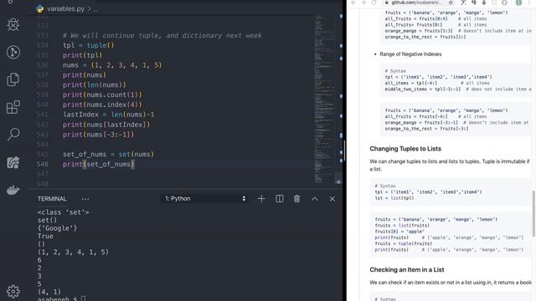536x301 pixels.
Task: Select the TERMINAL panel tab
Action: (x=52, y=199)
